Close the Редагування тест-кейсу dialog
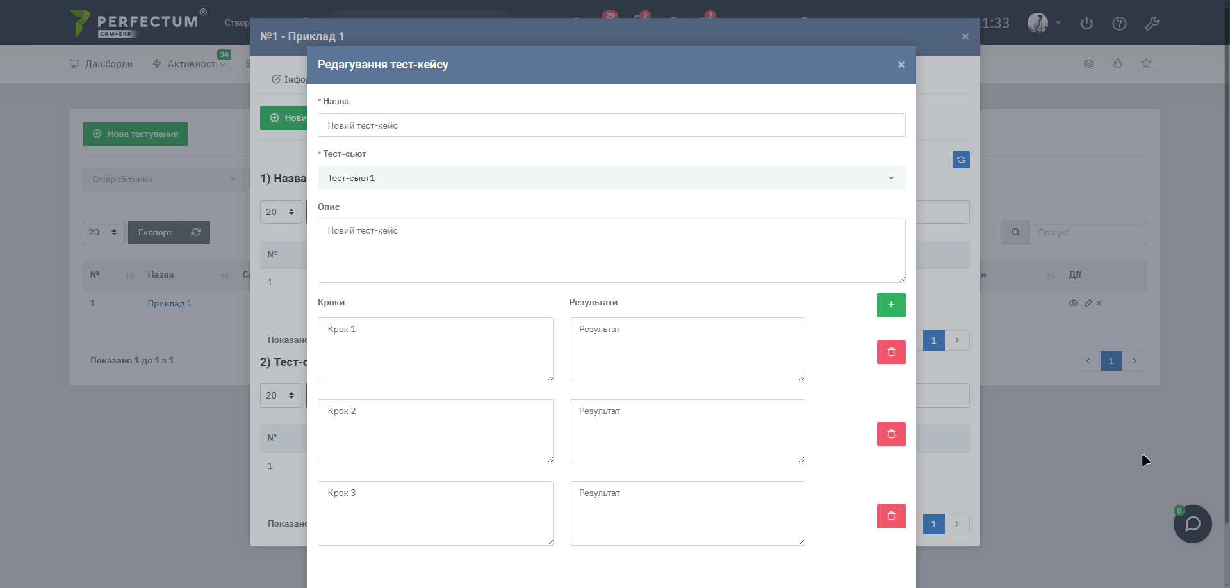 point(901,65)
